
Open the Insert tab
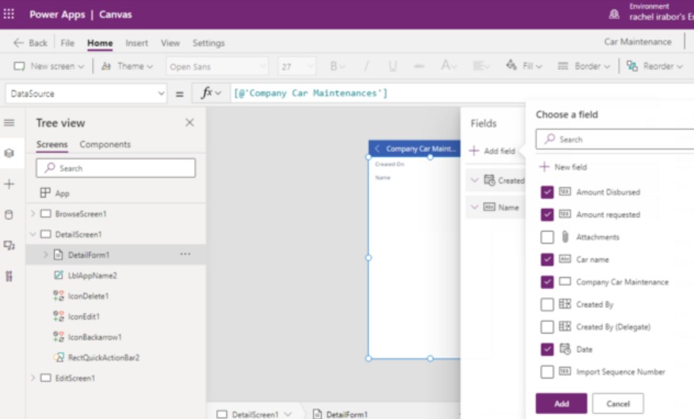click(x=137, y=43)
